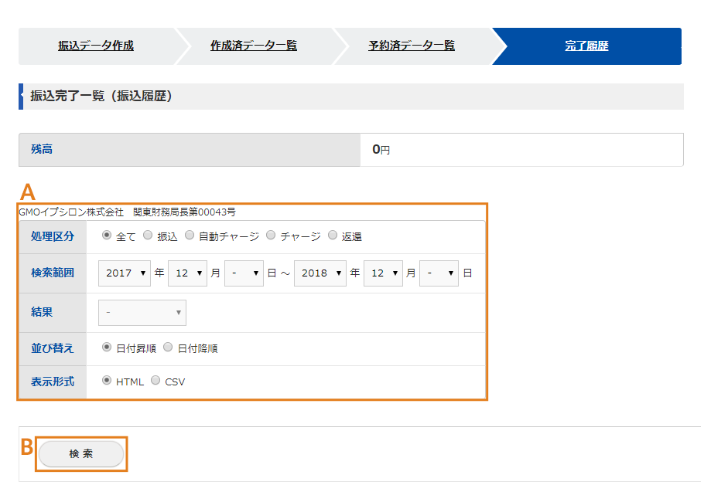Expand the end month dropdown
This screenshot has height=502, width=704.
[x=383, y=273]
